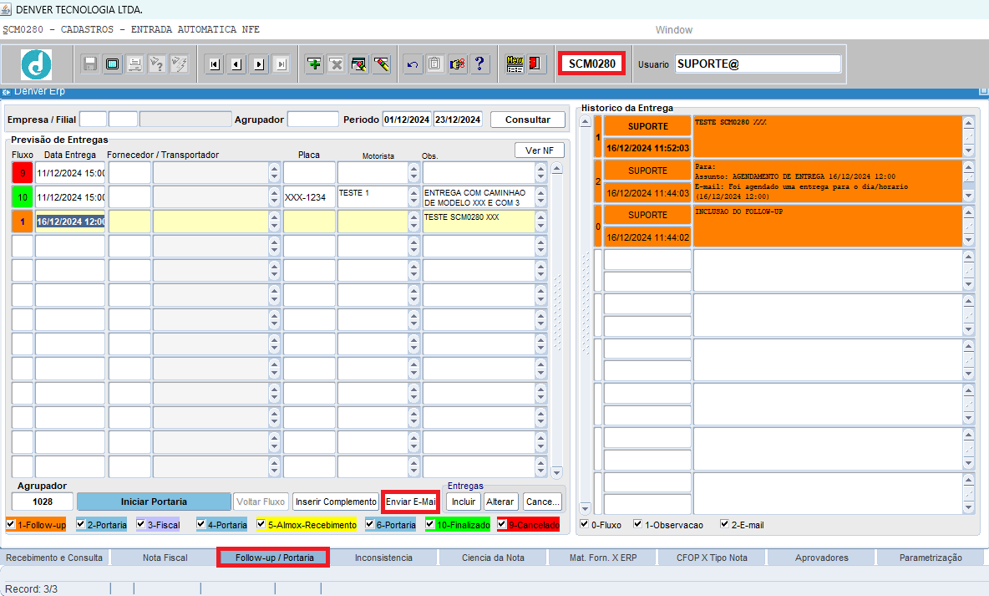Click down arrow of 'ENTREGA COM CAMINHAO' Obs. field

coord(540,202)
